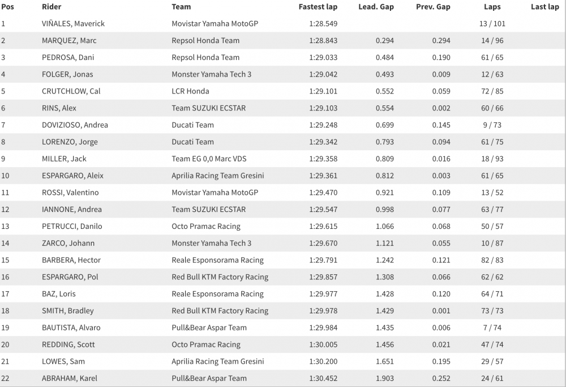This screenshot has height=387, width=566.
Task: Select rider VIÑALES, Maverick
Action: point(73,24)
